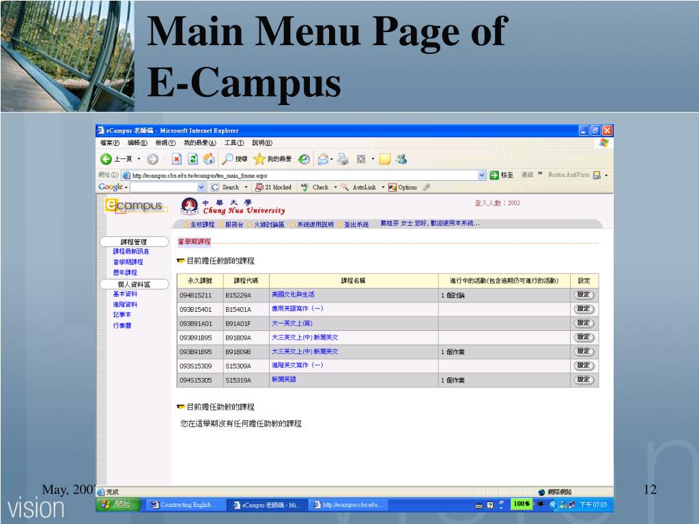Open the 工具(T) menu
Image resolution: width=699 pixels, height=524 pixels.
234,143
